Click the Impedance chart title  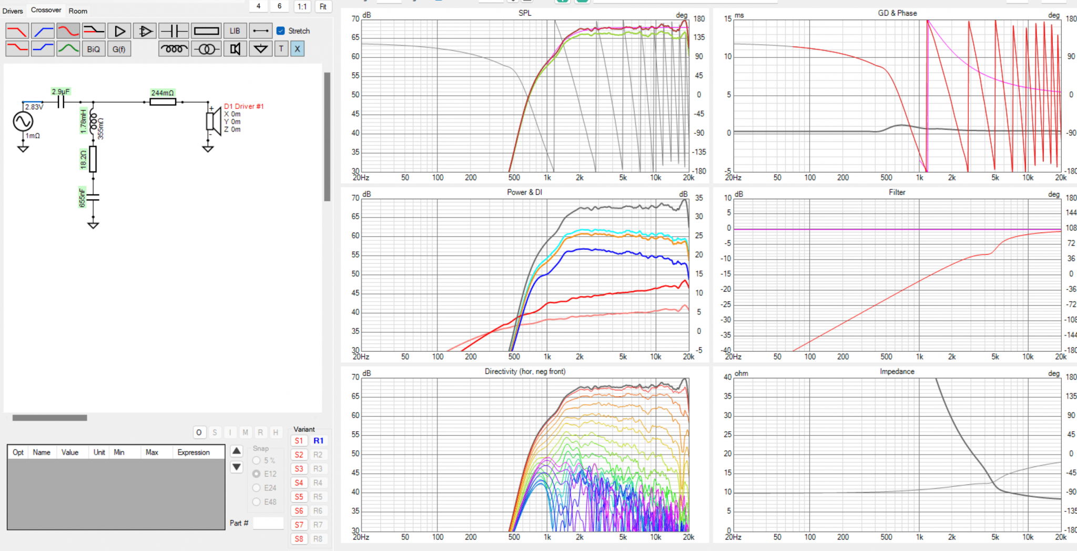897,371
